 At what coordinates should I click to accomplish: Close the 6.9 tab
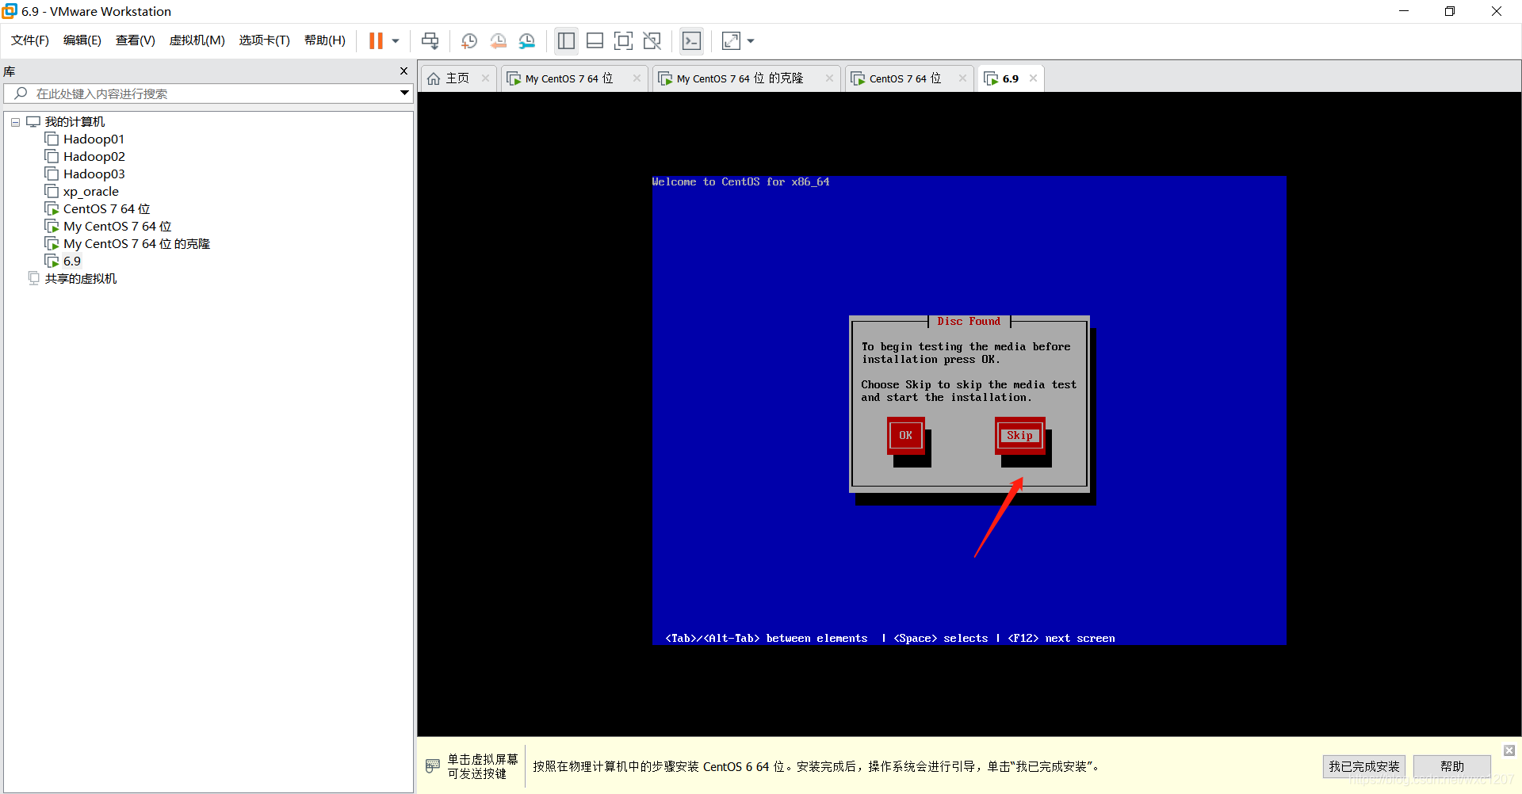pyautogui.click(x=1033, y=78)
